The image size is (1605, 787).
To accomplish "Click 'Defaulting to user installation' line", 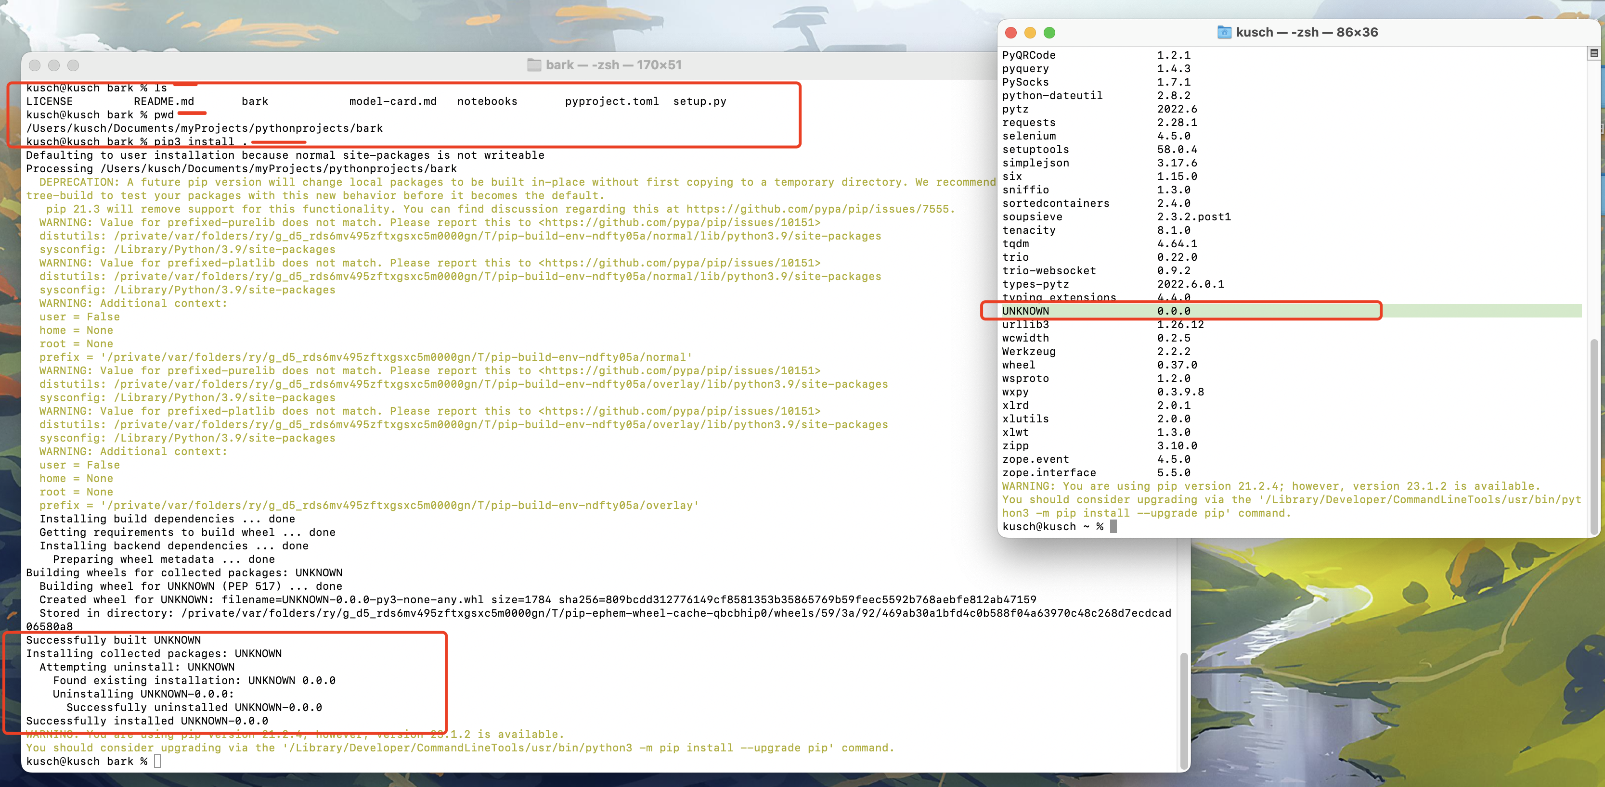I will (x=285, y=155).
